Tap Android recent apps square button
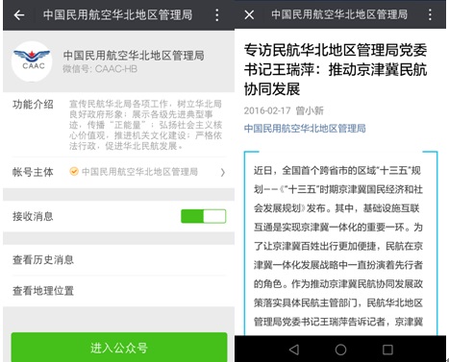 pyautogui.click(x=387, y=350)
